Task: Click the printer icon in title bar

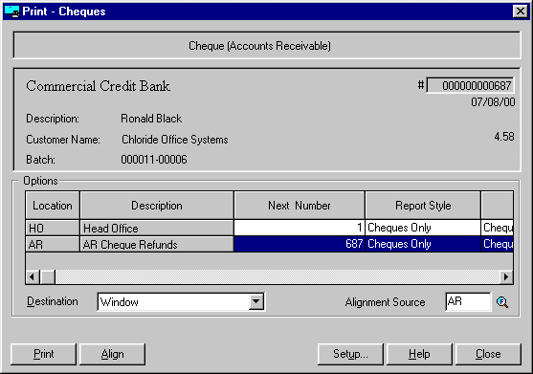Action: click(x=11, y=11)
